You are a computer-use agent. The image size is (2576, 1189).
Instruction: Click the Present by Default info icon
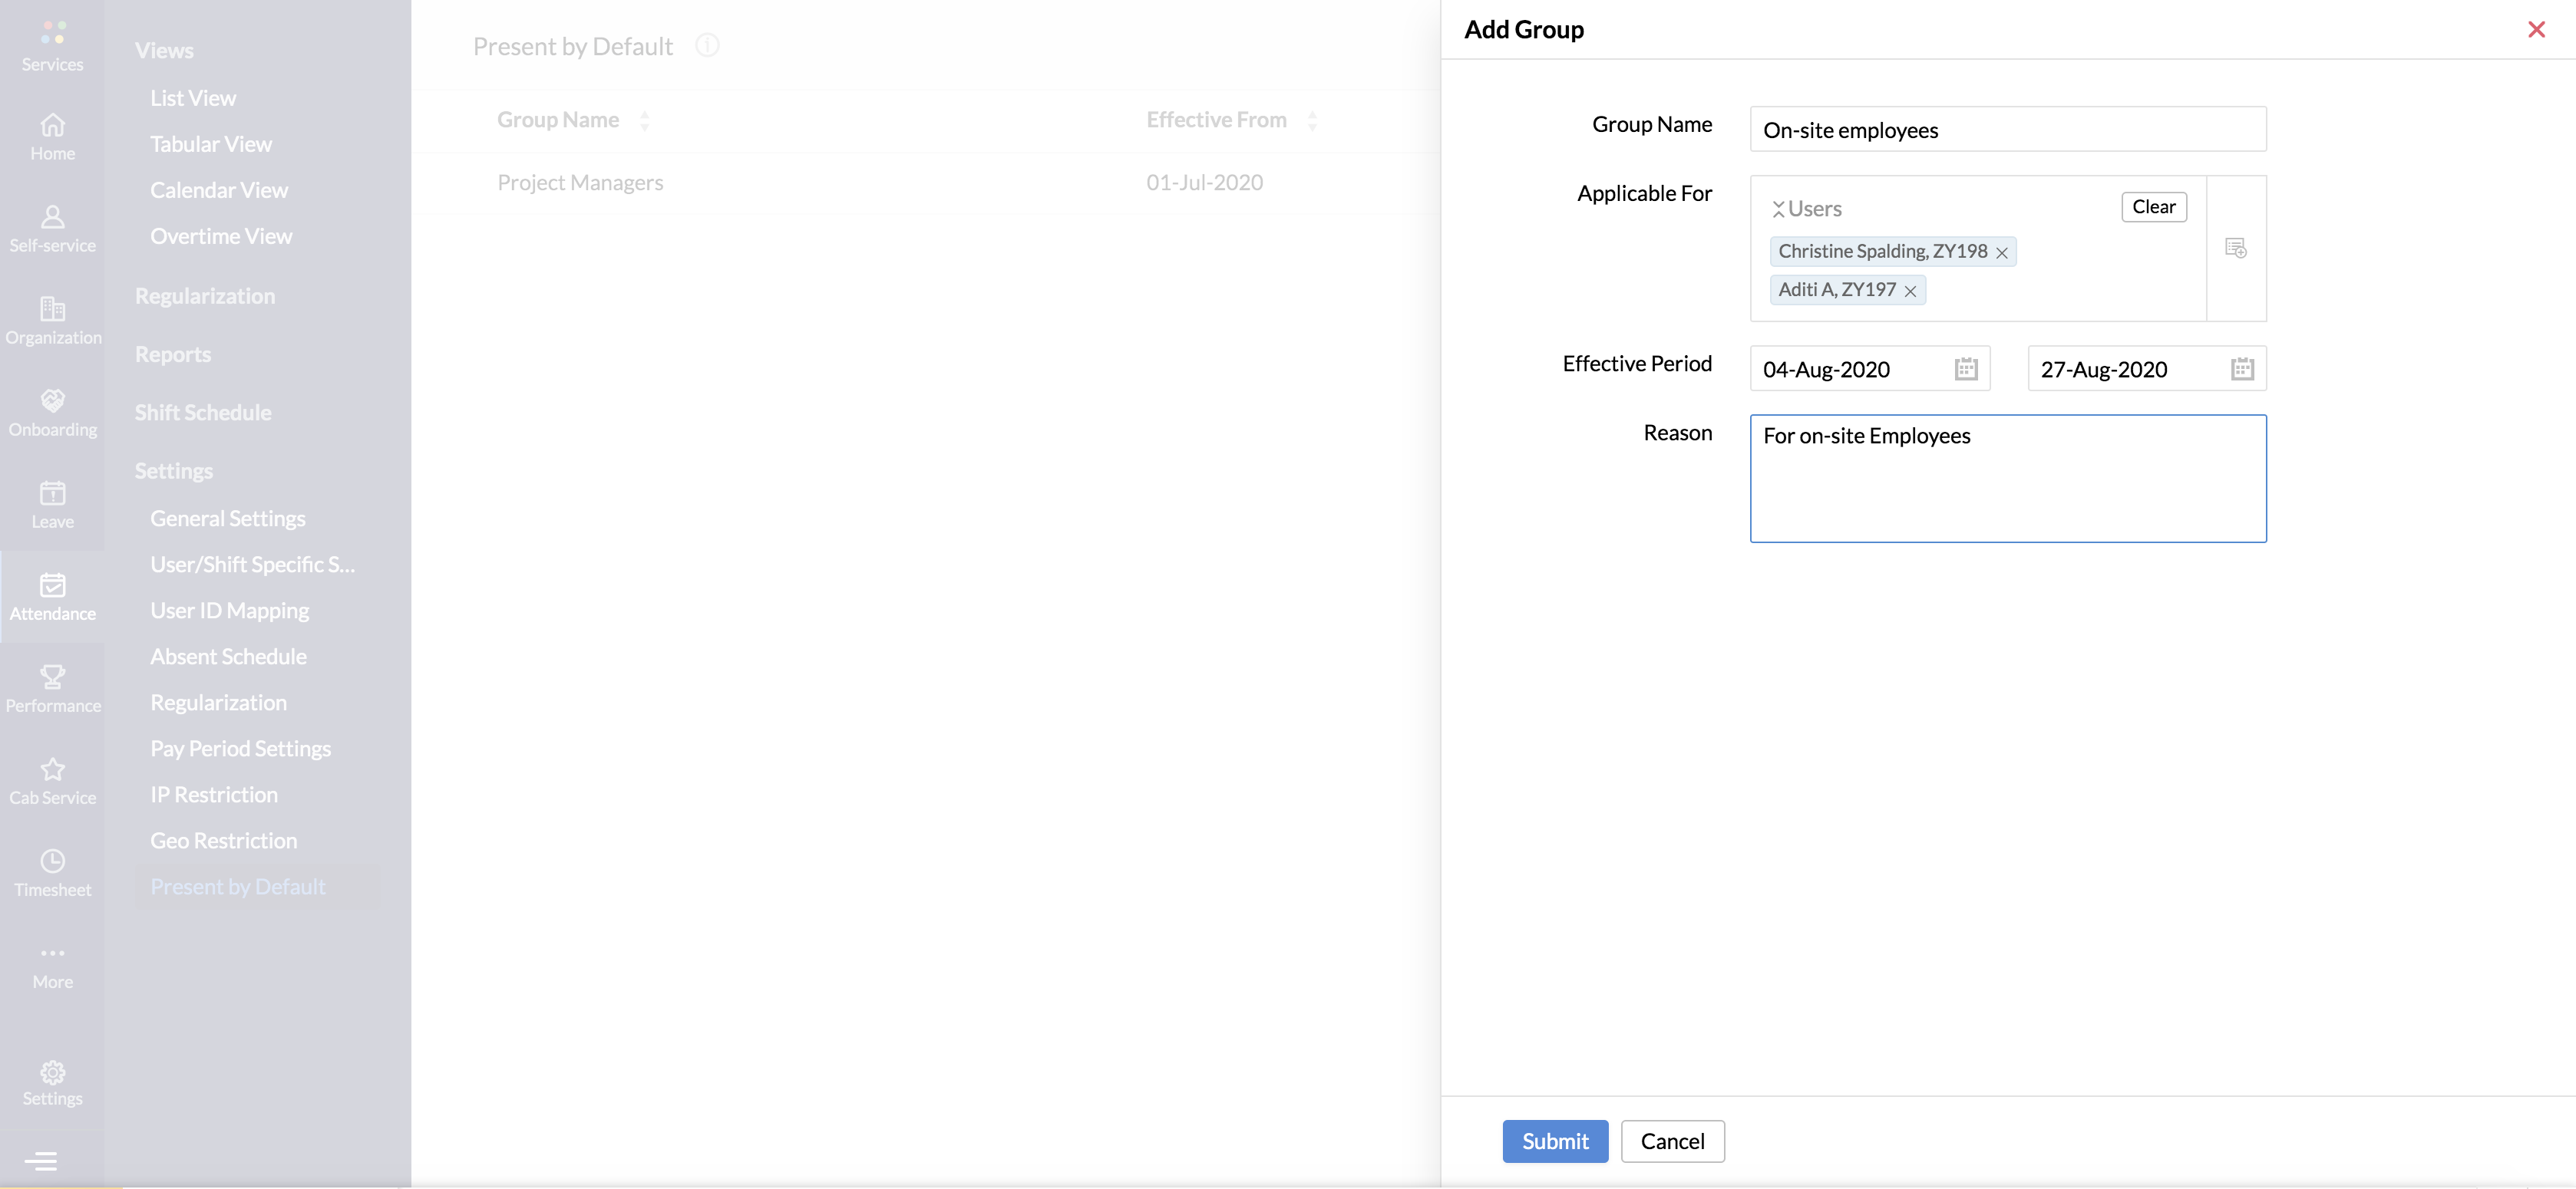pyautogui.click(x=707, y=46)
